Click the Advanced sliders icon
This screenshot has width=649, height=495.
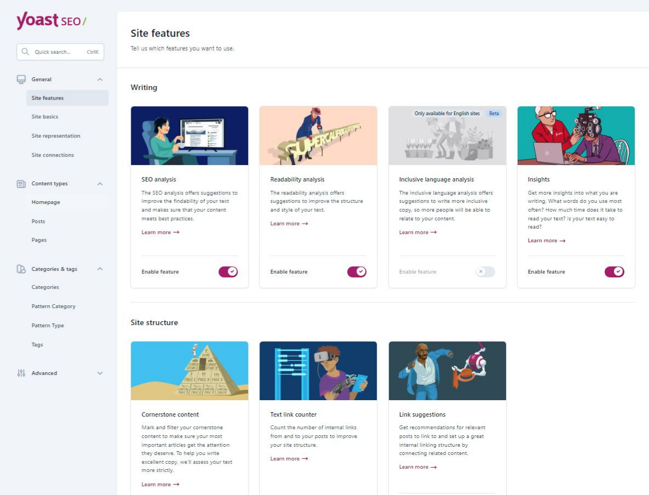point(21,373)
